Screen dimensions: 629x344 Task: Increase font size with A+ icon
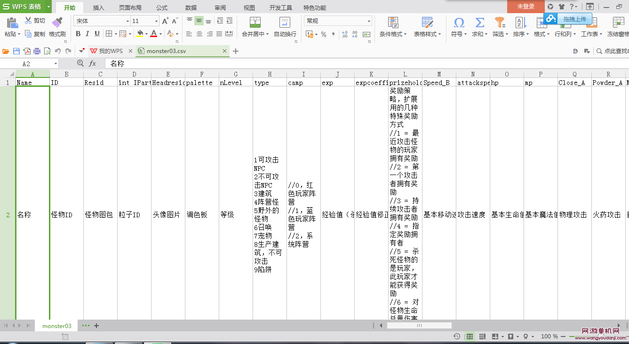pos(165,21)
